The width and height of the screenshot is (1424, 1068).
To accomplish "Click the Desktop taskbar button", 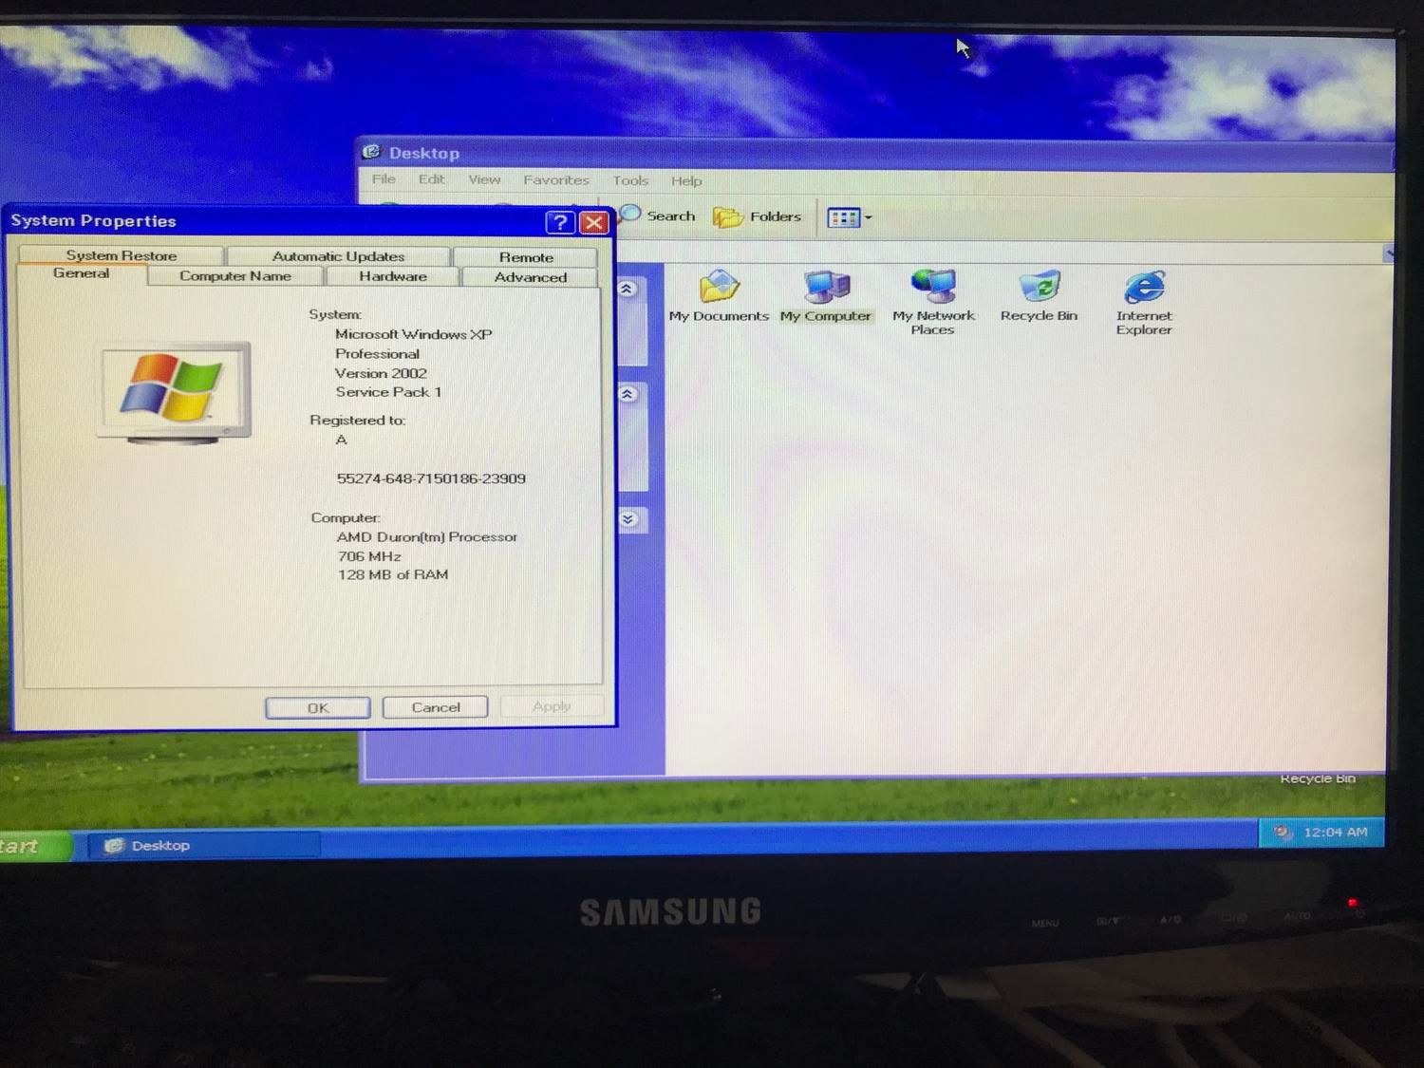I will click(x=204, y=845).
